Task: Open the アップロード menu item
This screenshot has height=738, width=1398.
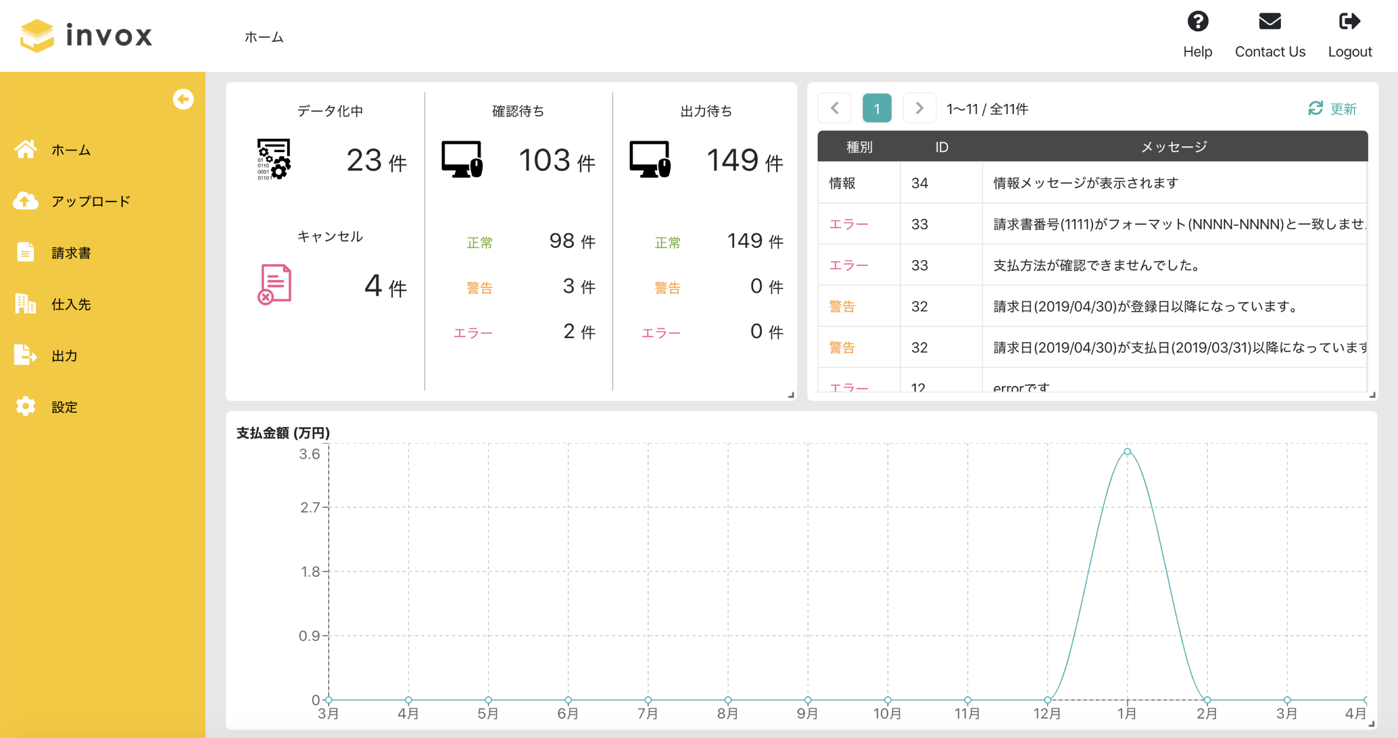Action: [90, 202]
